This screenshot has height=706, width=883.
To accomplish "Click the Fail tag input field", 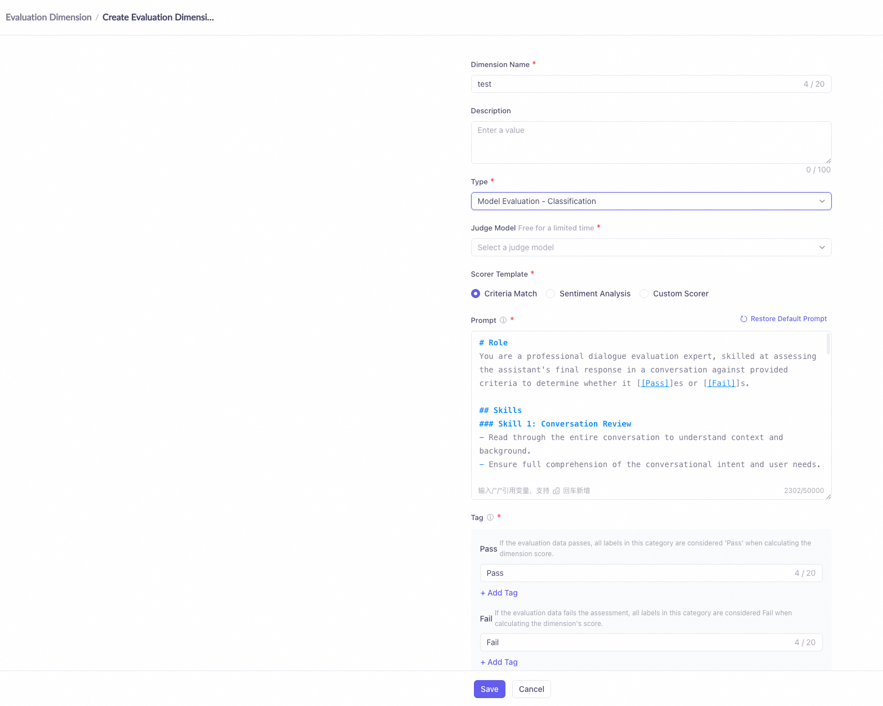I will (651, 642).
